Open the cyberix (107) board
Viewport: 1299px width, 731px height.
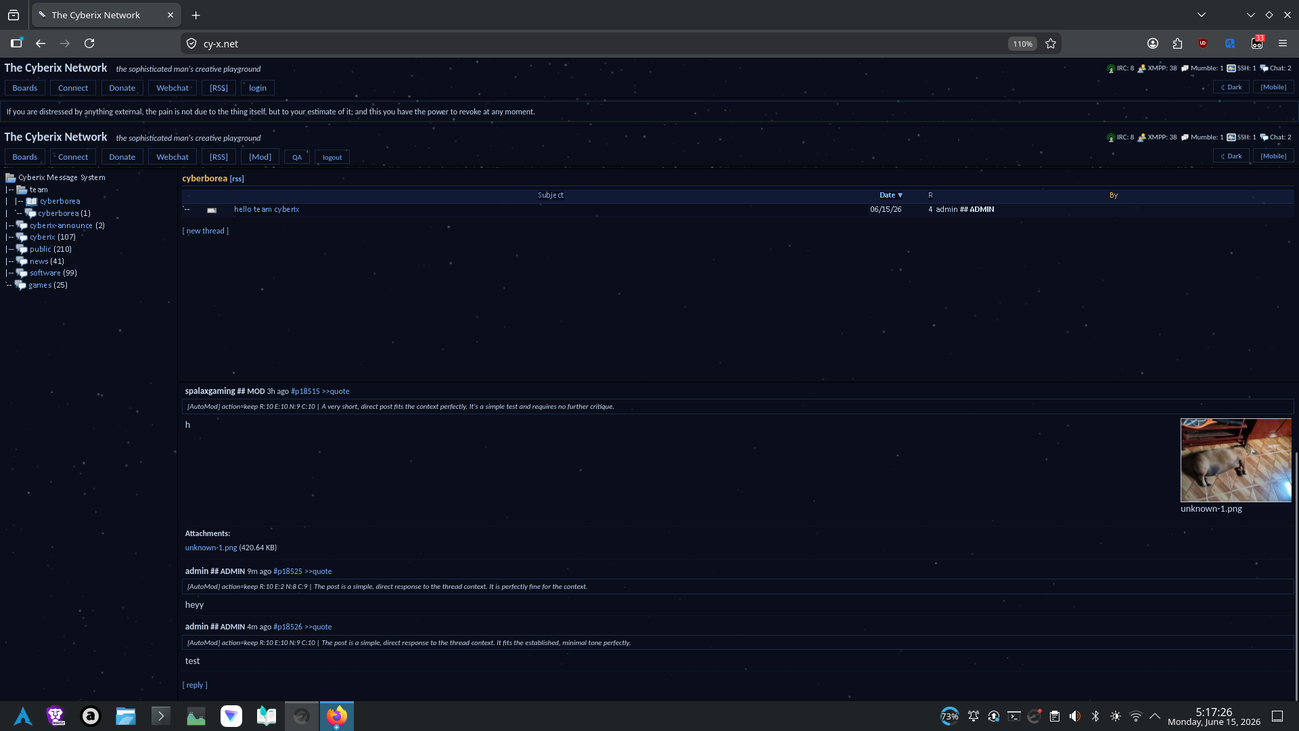(x=42, y=237)
